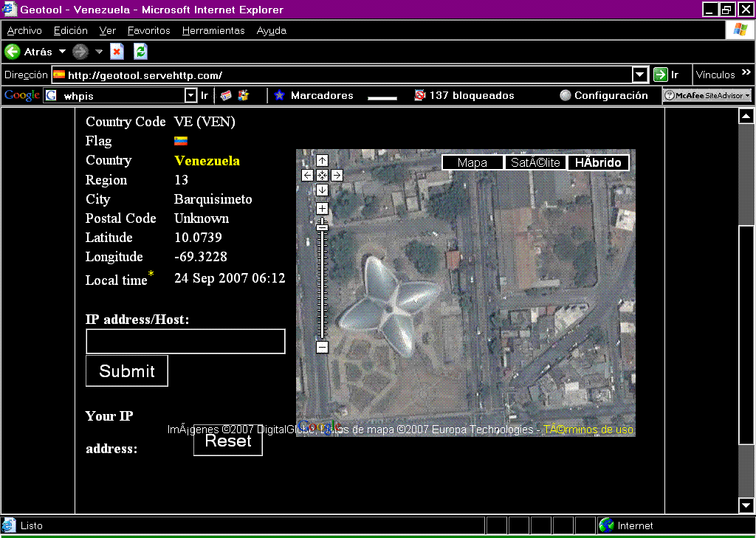Image resolution: width=756 pixels, height=538 pixels.
Task: Click the Google toolbar Ir button
Action: [205, 95]
